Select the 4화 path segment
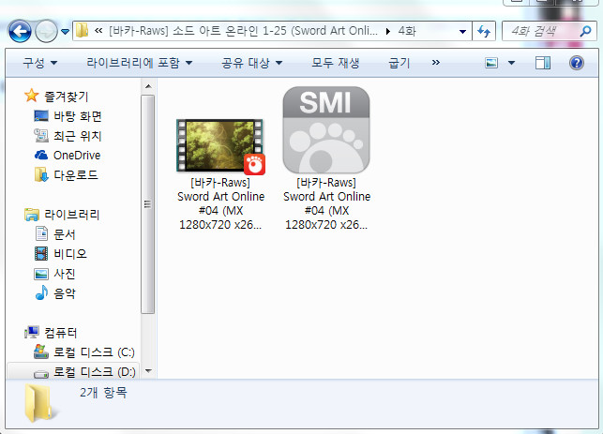603x434 pixels. point(407,31)
